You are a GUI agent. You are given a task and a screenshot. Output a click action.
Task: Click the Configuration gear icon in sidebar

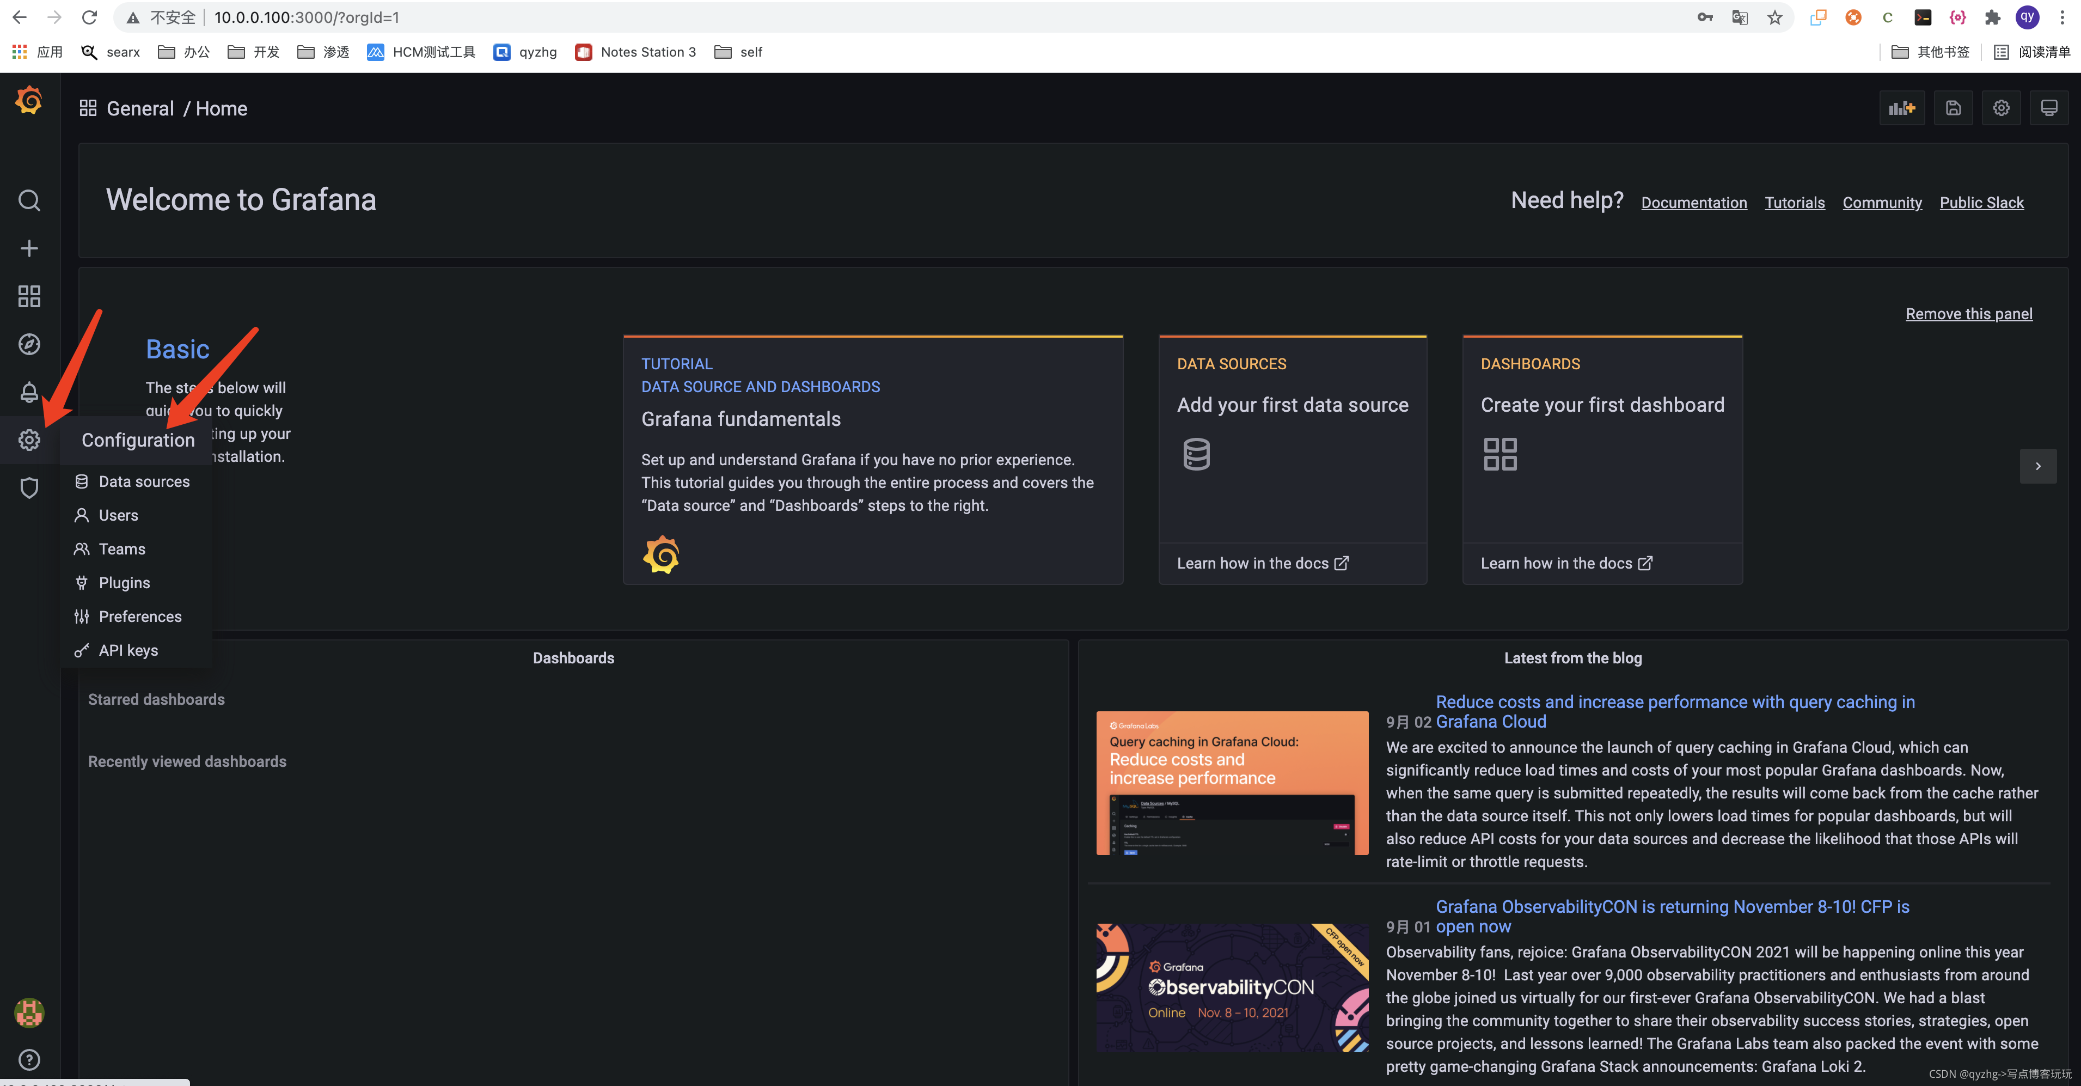click(x=29, y=441)
